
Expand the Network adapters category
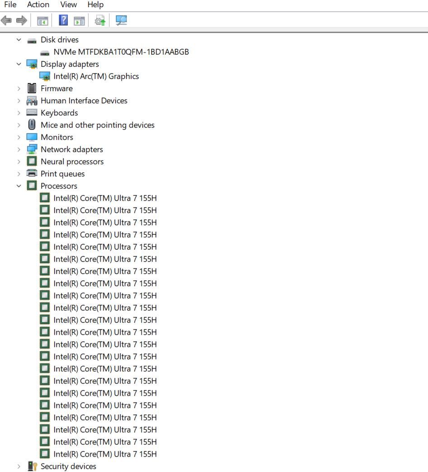pyautogui.click(x=19, y=149)
